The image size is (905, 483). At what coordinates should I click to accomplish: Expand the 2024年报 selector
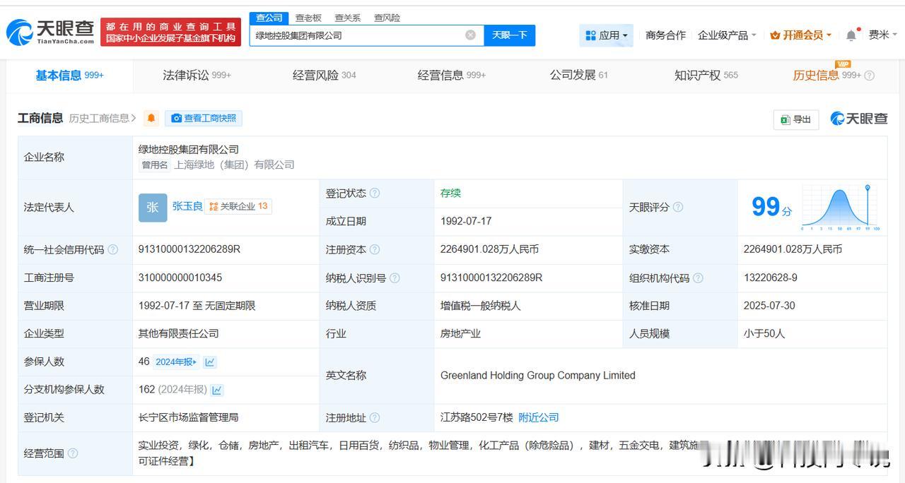(x=177, y=362)
